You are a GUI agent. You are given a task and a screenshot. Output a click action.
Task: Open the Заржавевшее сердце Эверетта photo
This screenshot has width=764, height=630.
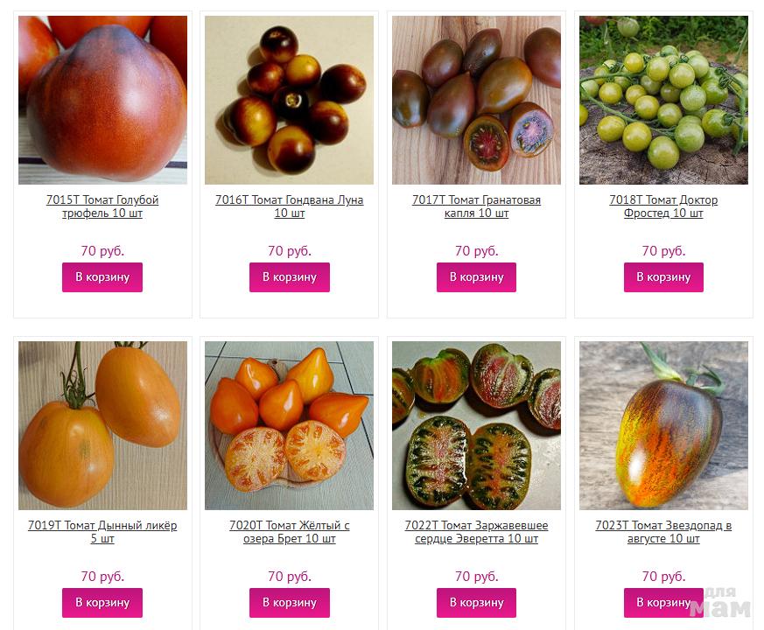pyautogui.click(x=477, y=425)
